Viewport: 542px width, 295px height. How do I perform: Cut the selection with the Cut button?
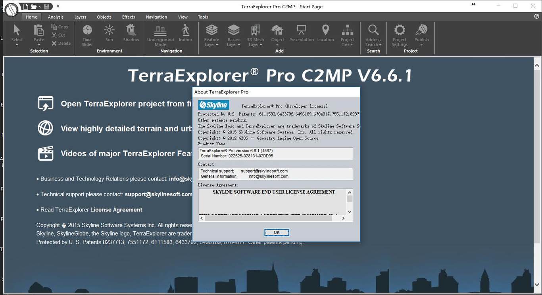coord(59,35)
